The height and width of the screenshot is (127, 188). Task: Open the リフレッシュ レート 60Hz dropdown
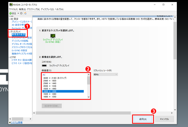pos(105,74)
